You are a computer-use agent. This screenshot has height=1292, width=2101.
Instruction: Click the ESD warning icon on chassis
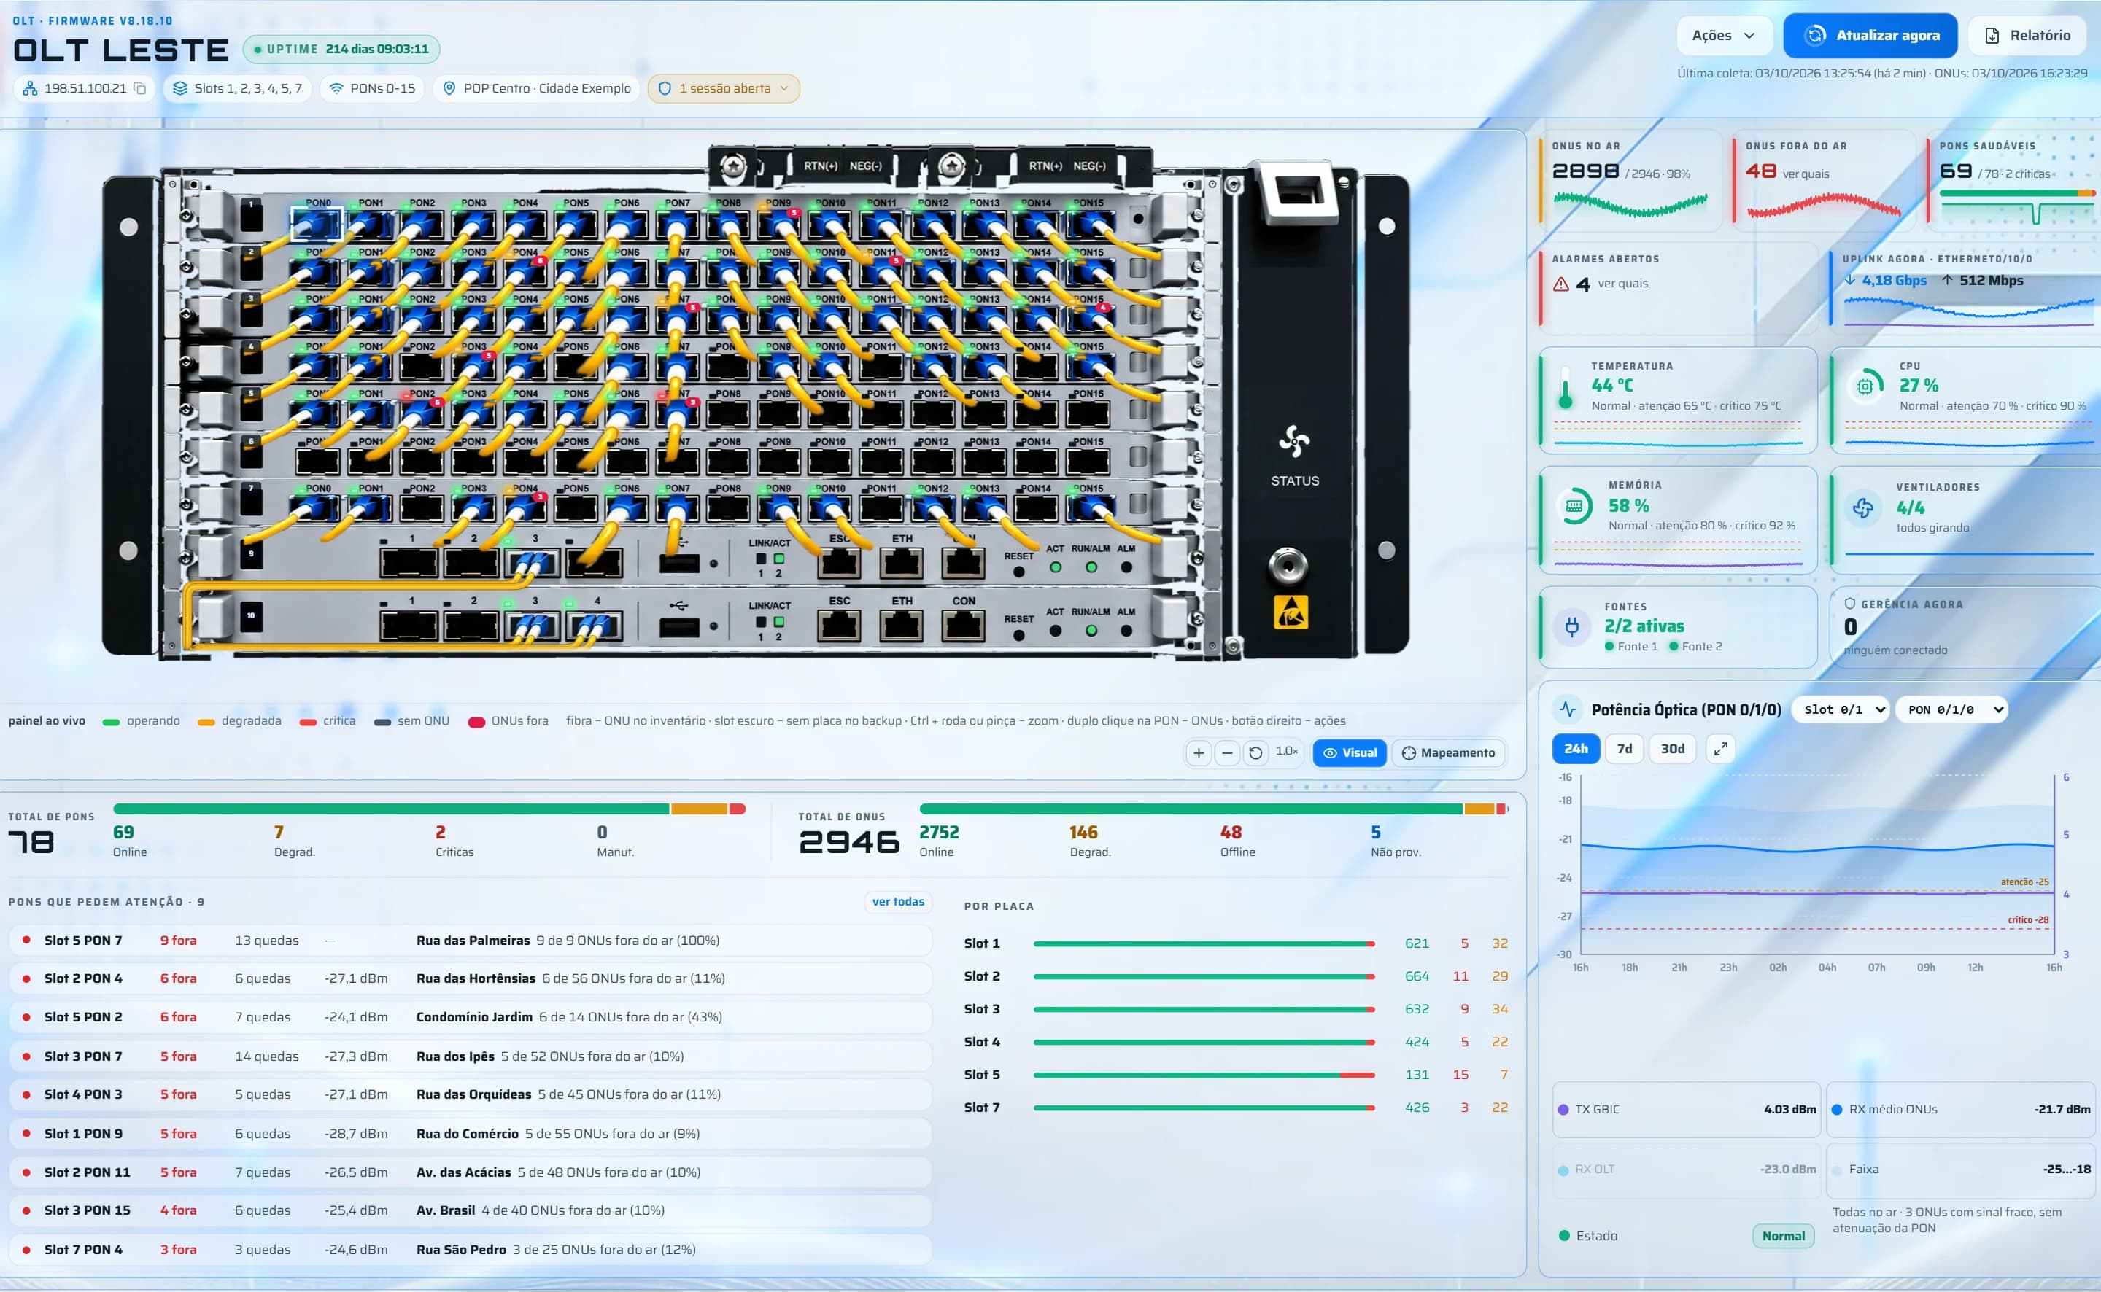(1291, 612)
